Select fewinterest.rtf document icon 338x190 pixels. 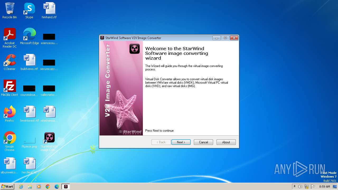[29, 114]
